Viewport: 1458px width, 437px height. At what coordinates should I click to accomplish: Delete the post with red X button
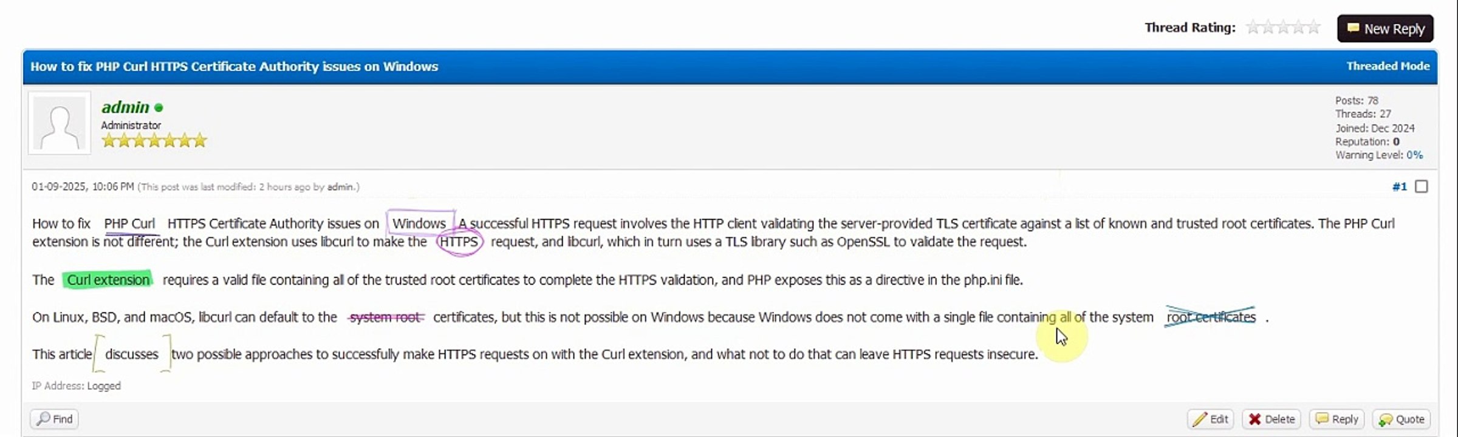click(x=1271, y=419)
